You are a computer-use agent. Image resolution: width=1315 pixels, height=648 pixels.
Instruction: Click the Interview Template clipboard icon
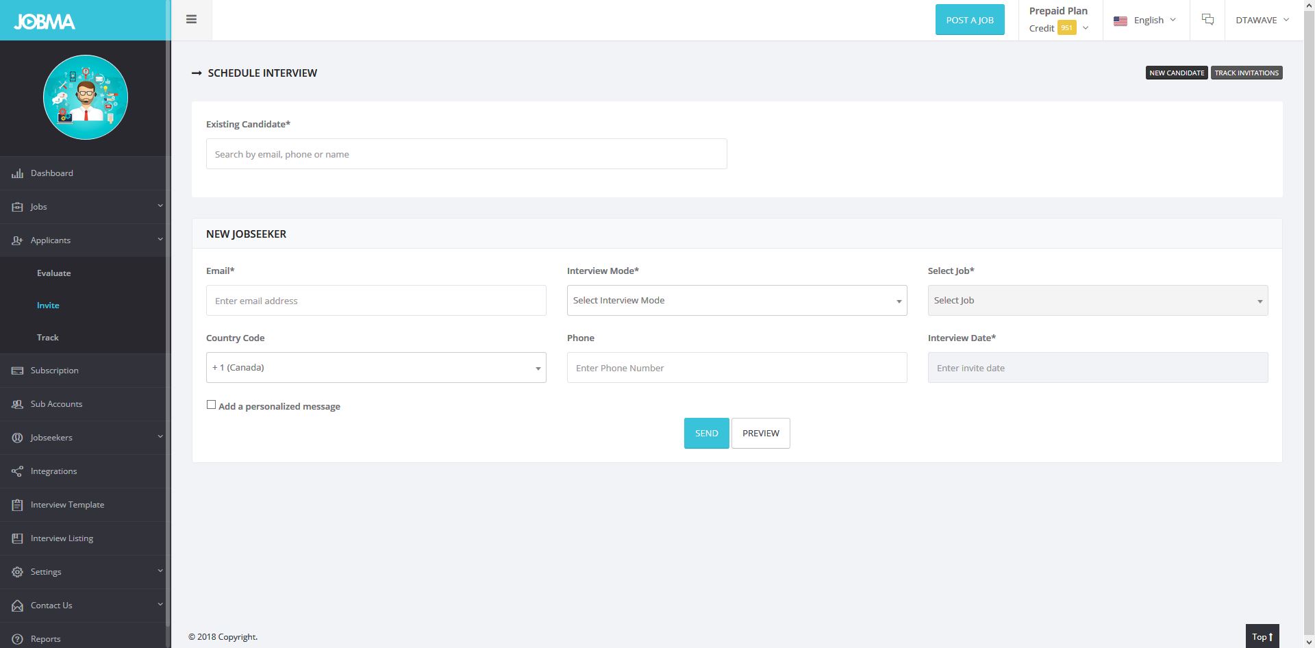17,505
